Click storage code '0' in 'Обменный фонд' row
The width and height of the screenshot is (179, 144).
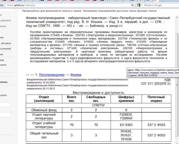pos(126,110)
